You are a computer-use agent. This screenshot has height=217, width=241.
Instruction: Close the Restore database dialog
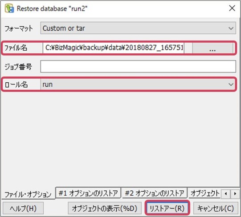click(x=232, y=8)
